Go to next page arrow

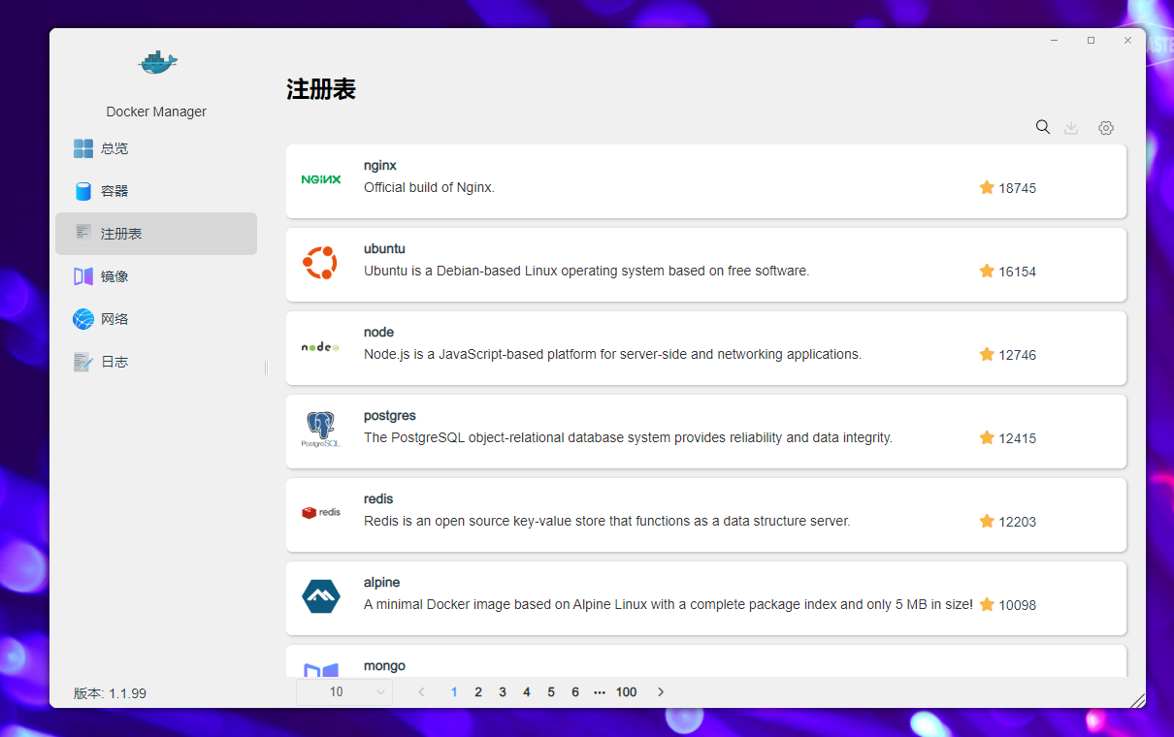click(661, 691)
